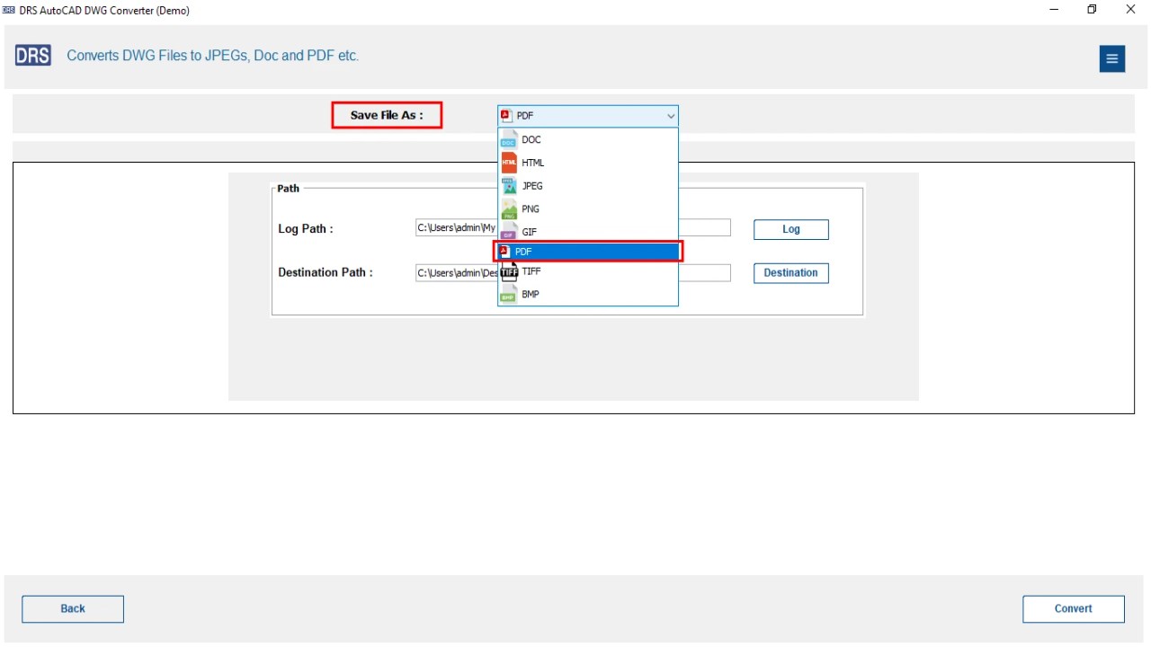Open the hamburger menu icon
The height and width of the screenshot is (647, 1151).
point(1112,59)
